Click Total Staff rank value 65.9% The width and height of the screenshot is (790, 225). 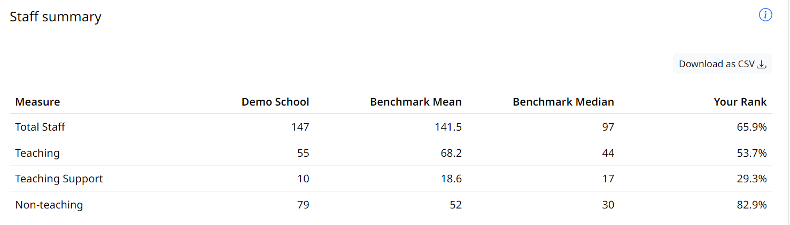tap(752, 127)
